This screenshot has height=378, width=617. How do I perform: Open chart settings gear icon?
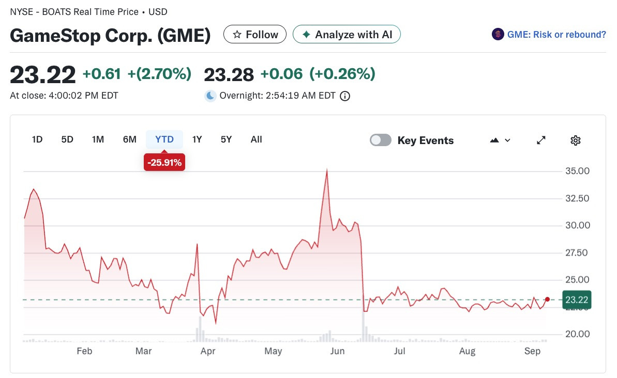[x=575, y=140]
